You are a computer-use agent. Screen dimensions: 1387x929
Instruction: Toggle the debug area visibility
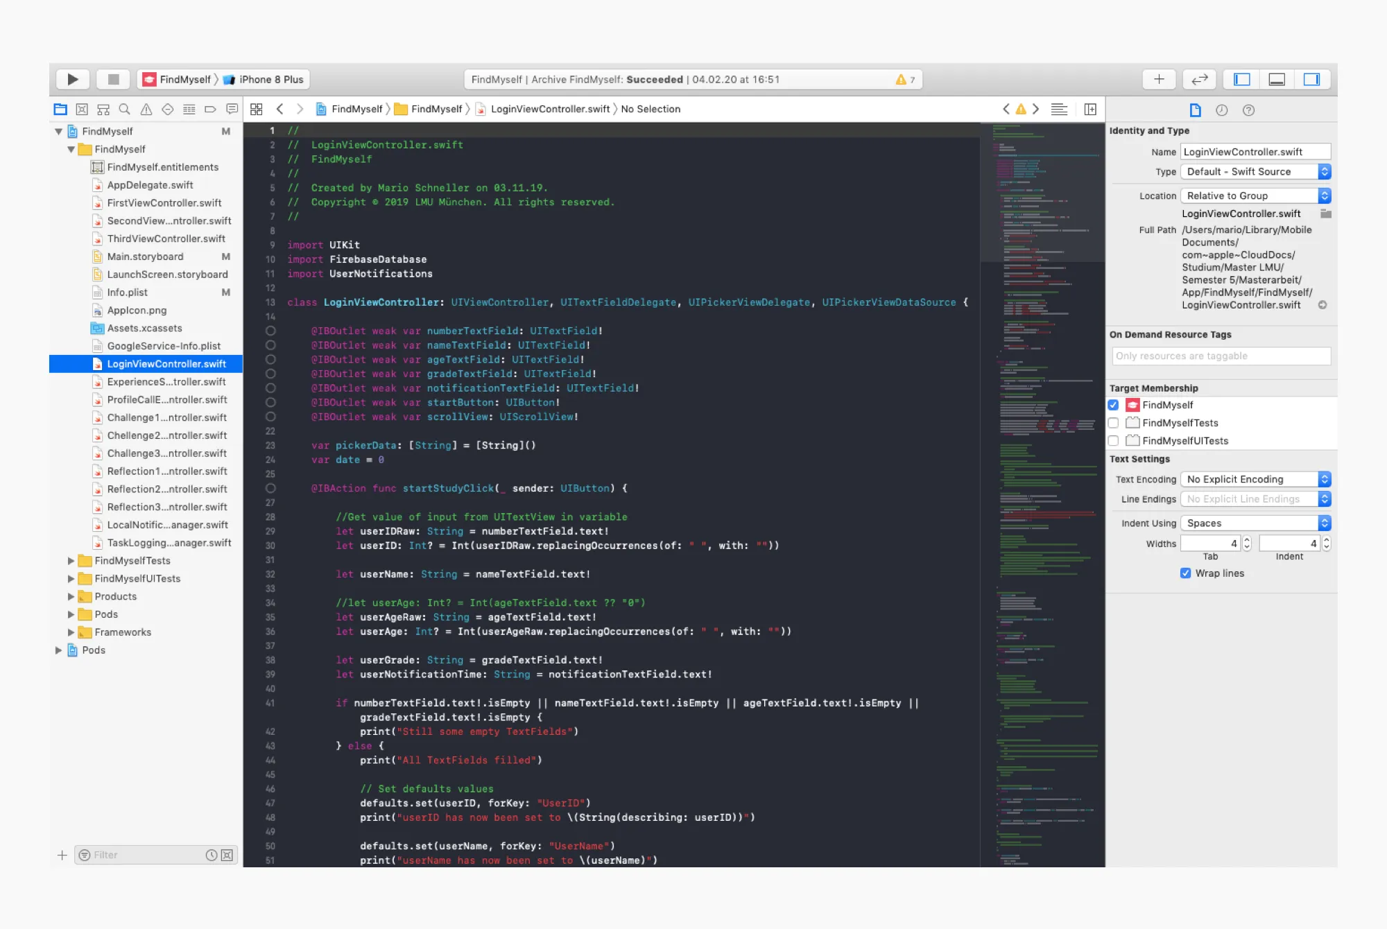tap(1277, 79)
